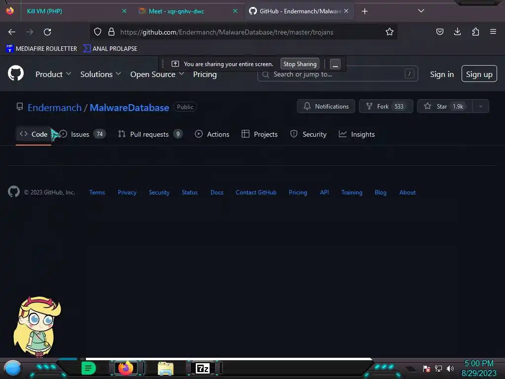Open the Pocket save icon
The image size is (505, 379).
tap(439, 32)
